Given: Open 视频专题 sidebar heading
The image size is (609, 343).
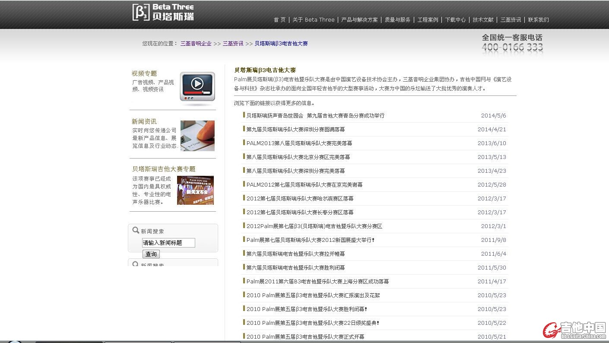Looking at the screenshot, I should tap(144, 73).
